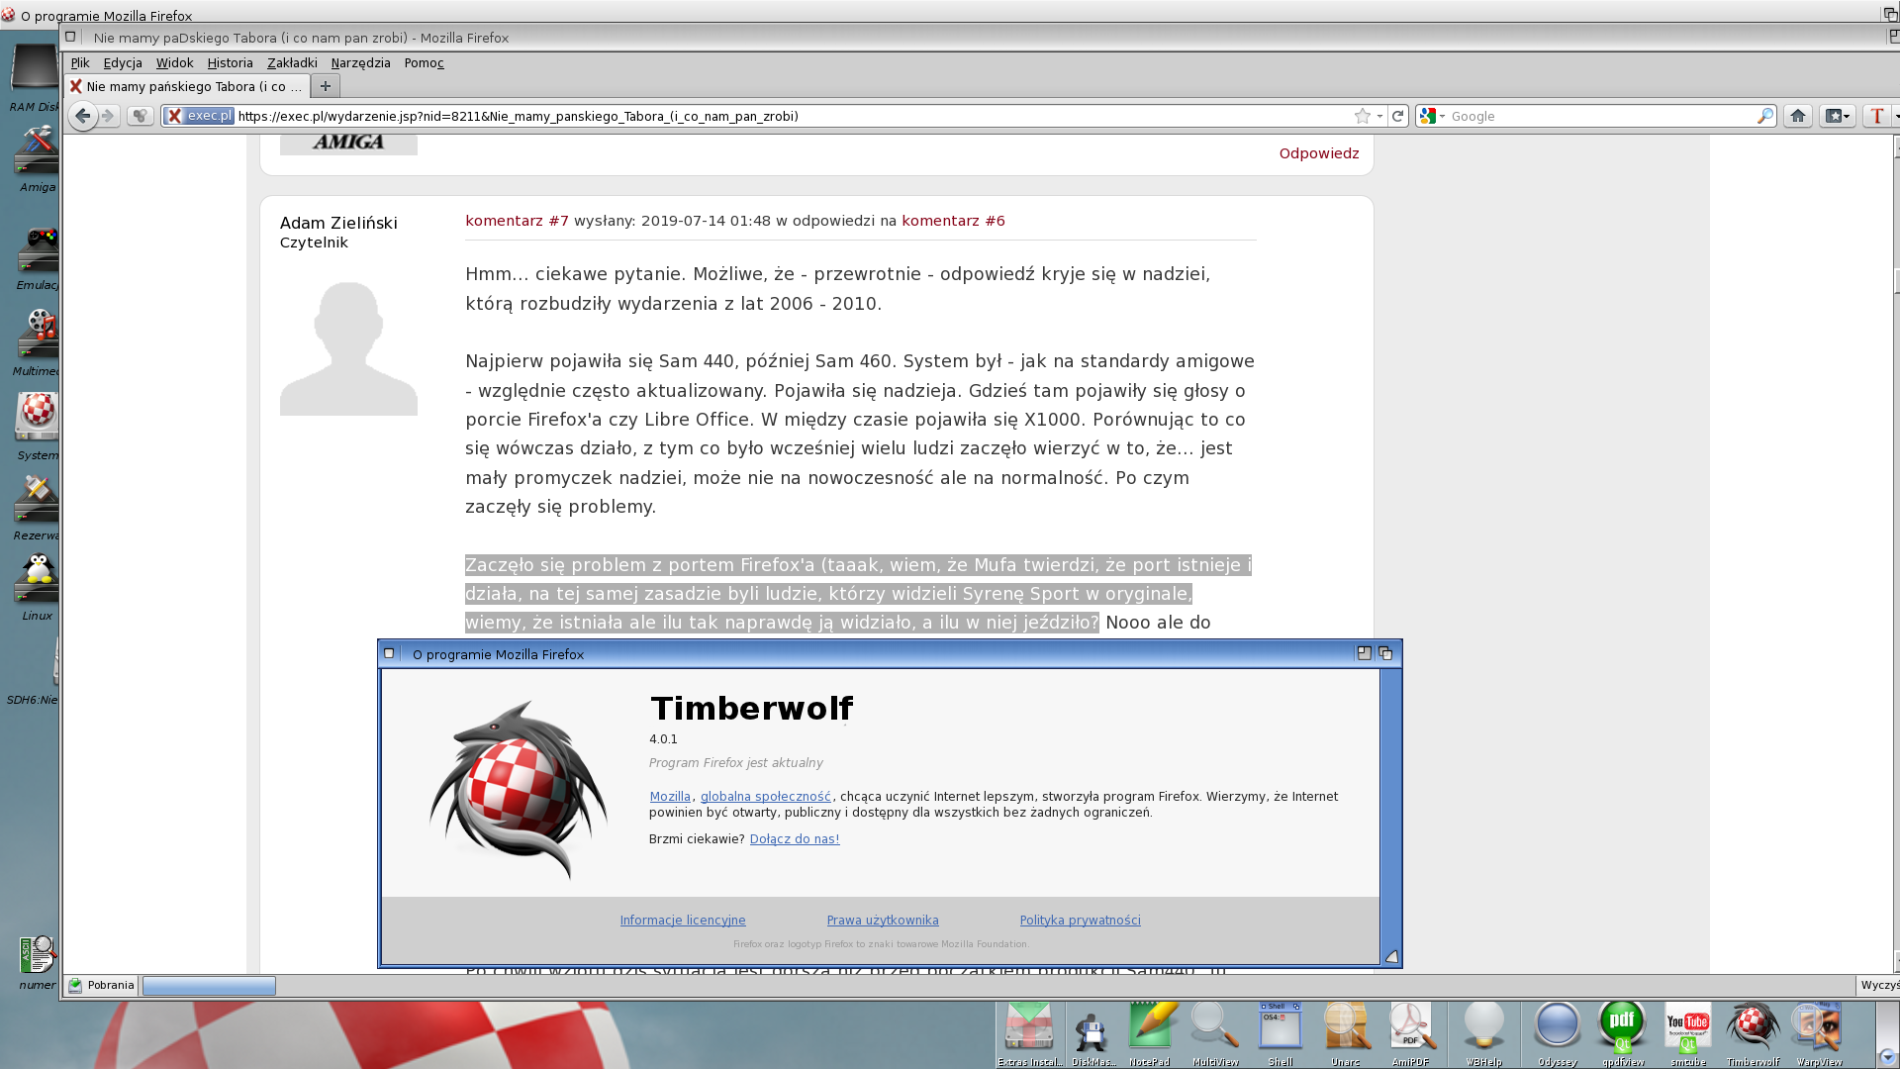This screenshot has width=1900, height=1069.
Task: Click the reload-style button beside forward arrow
Action: (140, 116)
